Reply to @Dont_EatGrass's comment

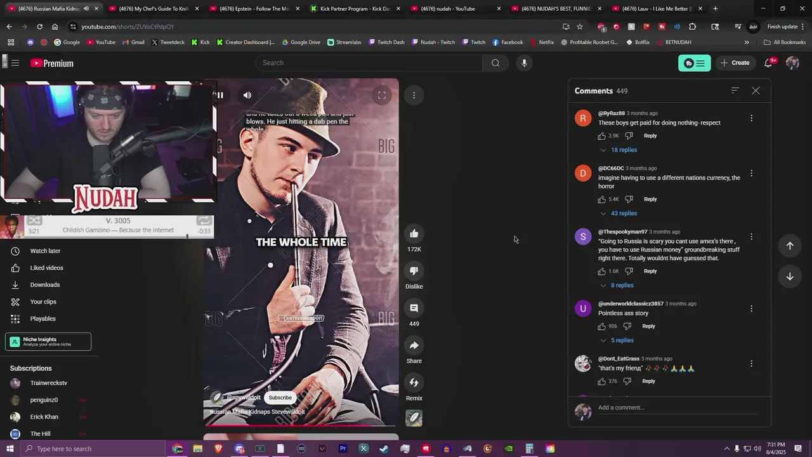[x=648, y=381]
